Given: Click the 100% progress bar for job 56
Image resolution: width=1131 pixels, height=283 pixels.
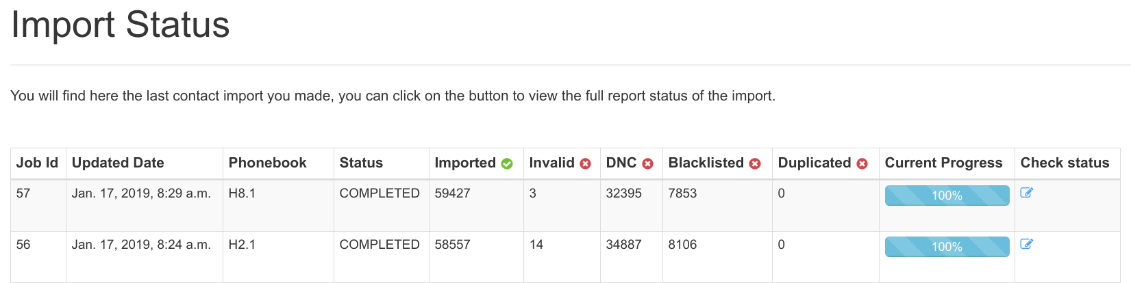Looking at the screenshot, I should coord(947,247).
